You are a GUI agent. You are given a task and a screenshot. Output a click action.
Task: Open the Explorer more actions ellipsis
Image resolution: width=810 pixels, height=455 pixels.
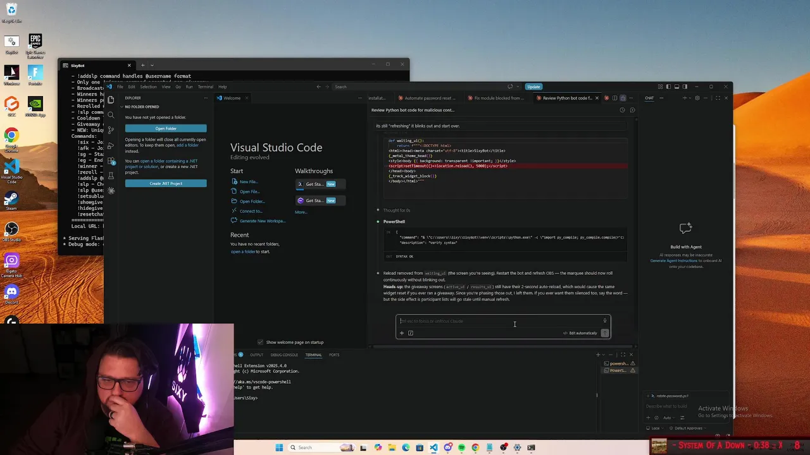click(x=205, y=98)
